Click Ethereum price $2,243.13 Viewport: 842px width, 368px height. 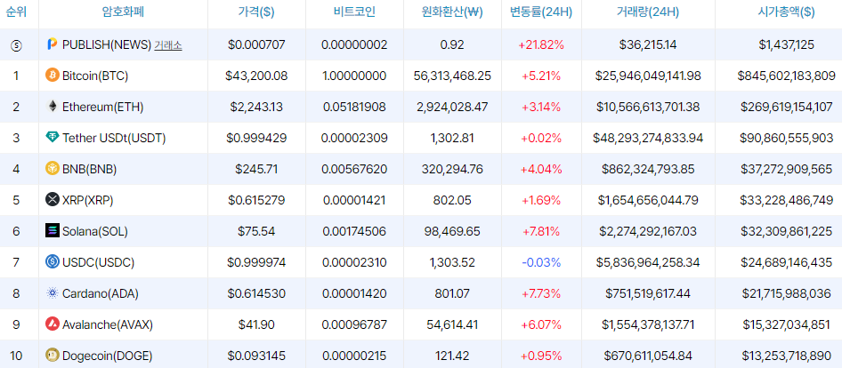(x=256, y=108)
